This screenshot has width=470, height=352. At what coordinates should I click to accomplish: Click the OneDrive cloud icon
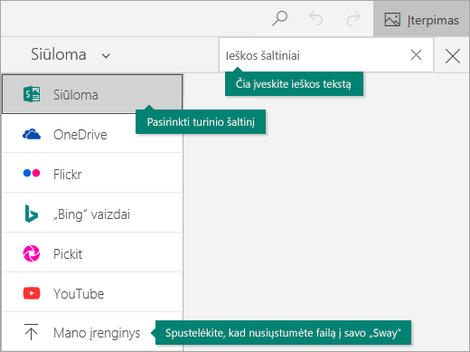pyautogui.click(x=32, y=134)
